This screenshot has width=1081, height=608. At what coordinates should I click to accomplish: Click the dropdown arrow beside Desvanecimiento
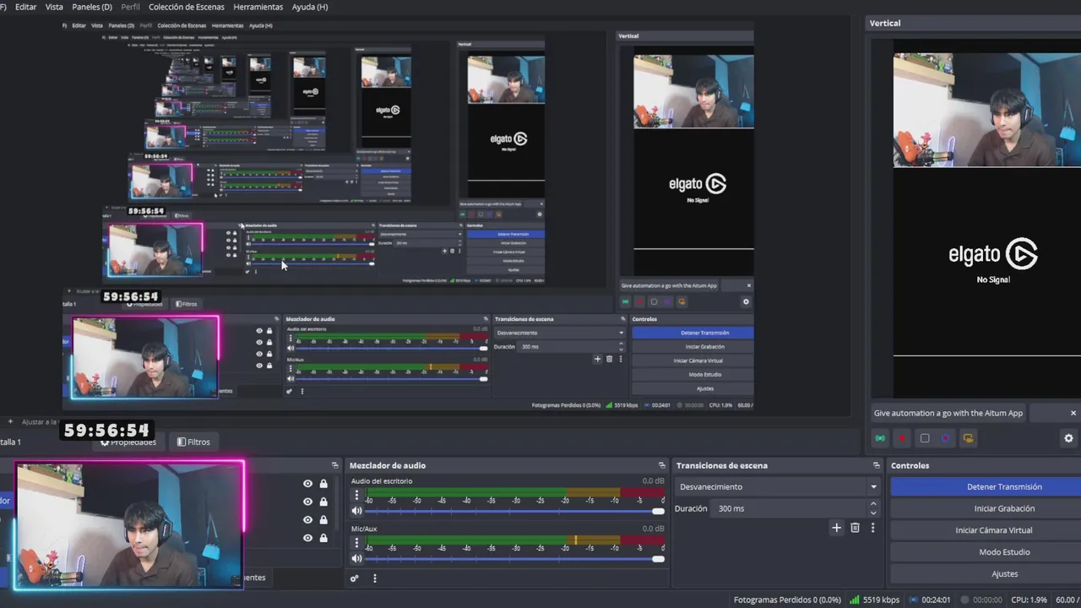(873, 486)
